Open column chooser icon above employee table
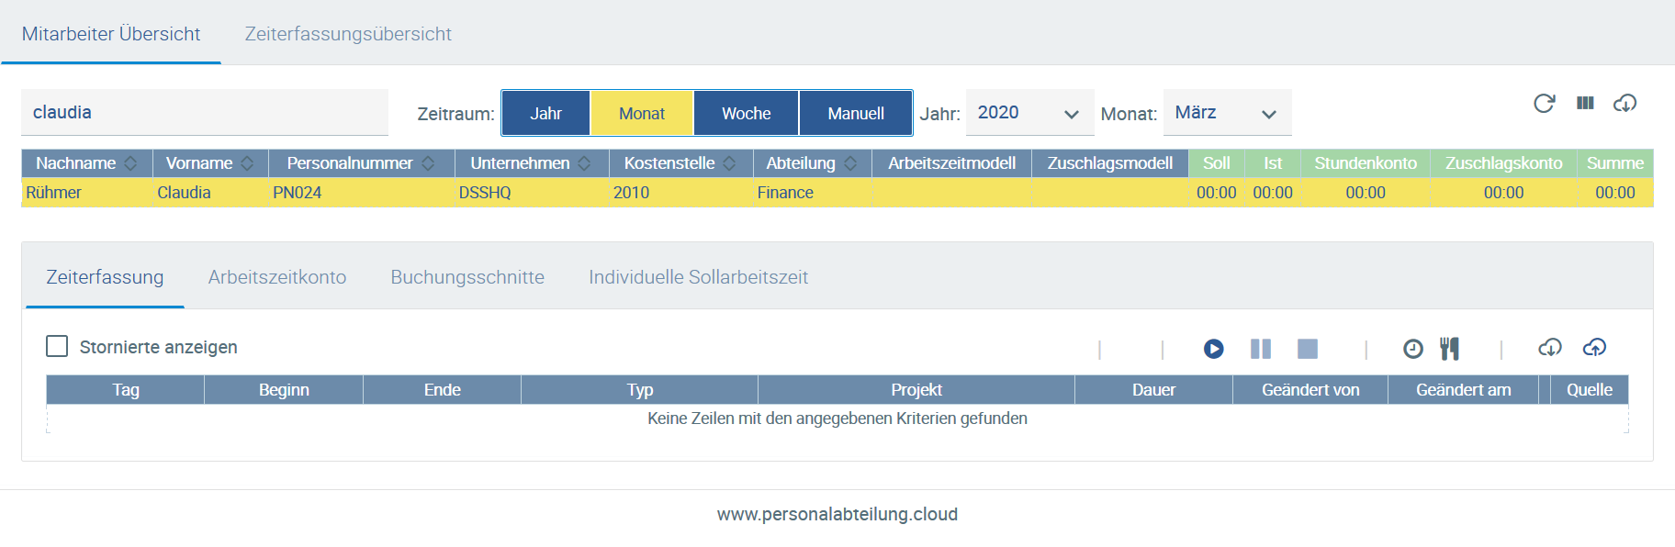 (1585, 103)
